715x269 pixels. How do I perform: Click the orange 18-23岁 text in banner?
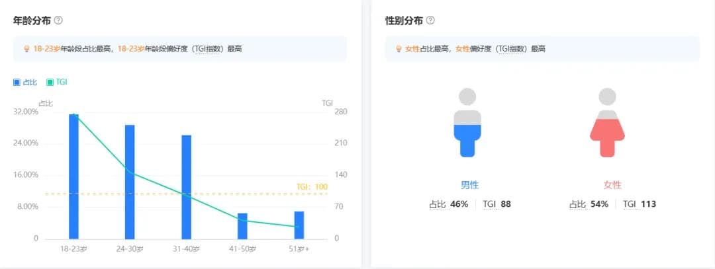click(47, 49)
